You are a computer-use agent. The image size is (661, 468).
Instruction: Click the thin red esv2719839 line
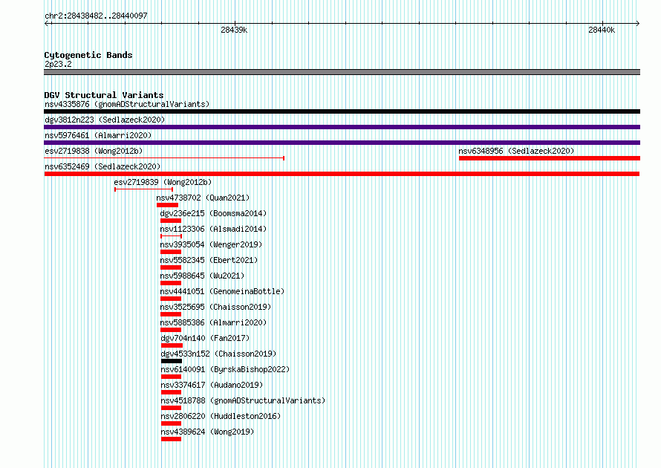pyautogui.click(x=144, y=189)
